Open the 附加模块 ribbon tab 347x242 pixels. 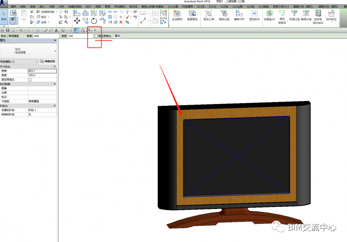tap(119, 7)
